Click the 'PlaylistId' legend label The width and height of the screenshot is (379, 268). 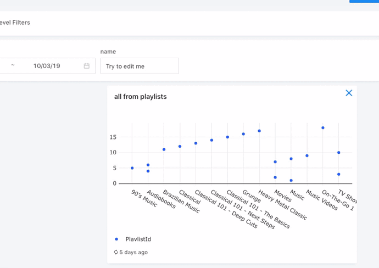[138, 239]
